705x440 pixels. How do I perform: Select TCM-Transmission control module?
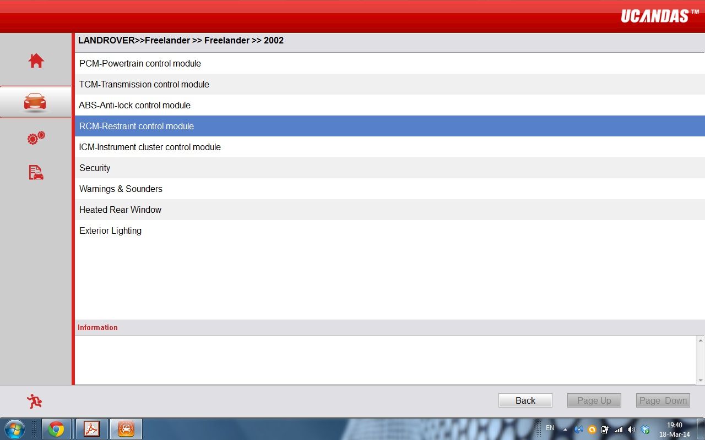tap(390, 84)
